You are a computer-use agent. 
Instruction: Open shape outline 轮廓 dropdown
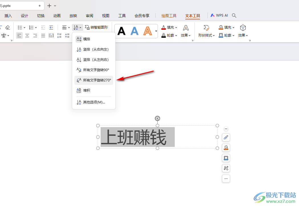pyautogui.click(x=227, y=35)
